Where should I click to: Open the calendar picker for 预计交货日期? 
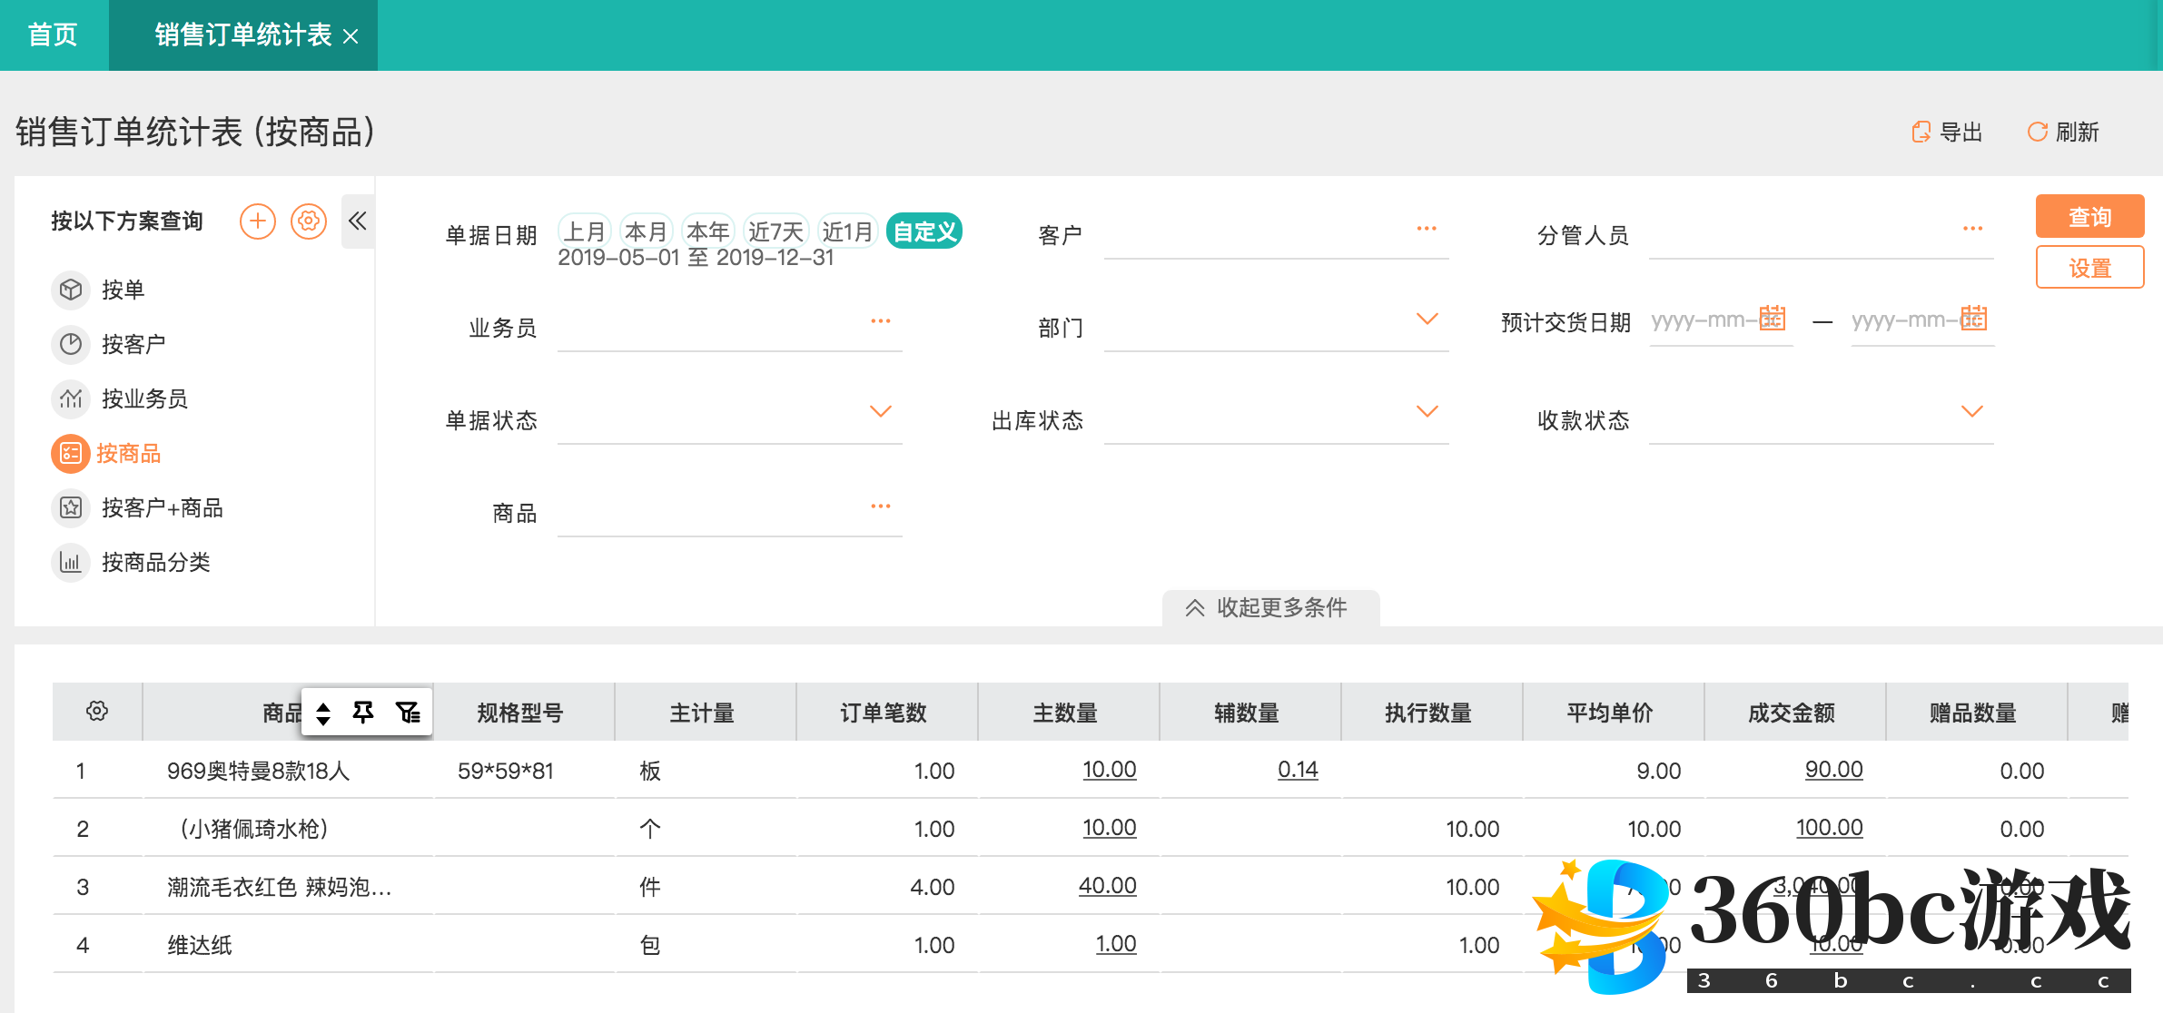[1774, 320]
